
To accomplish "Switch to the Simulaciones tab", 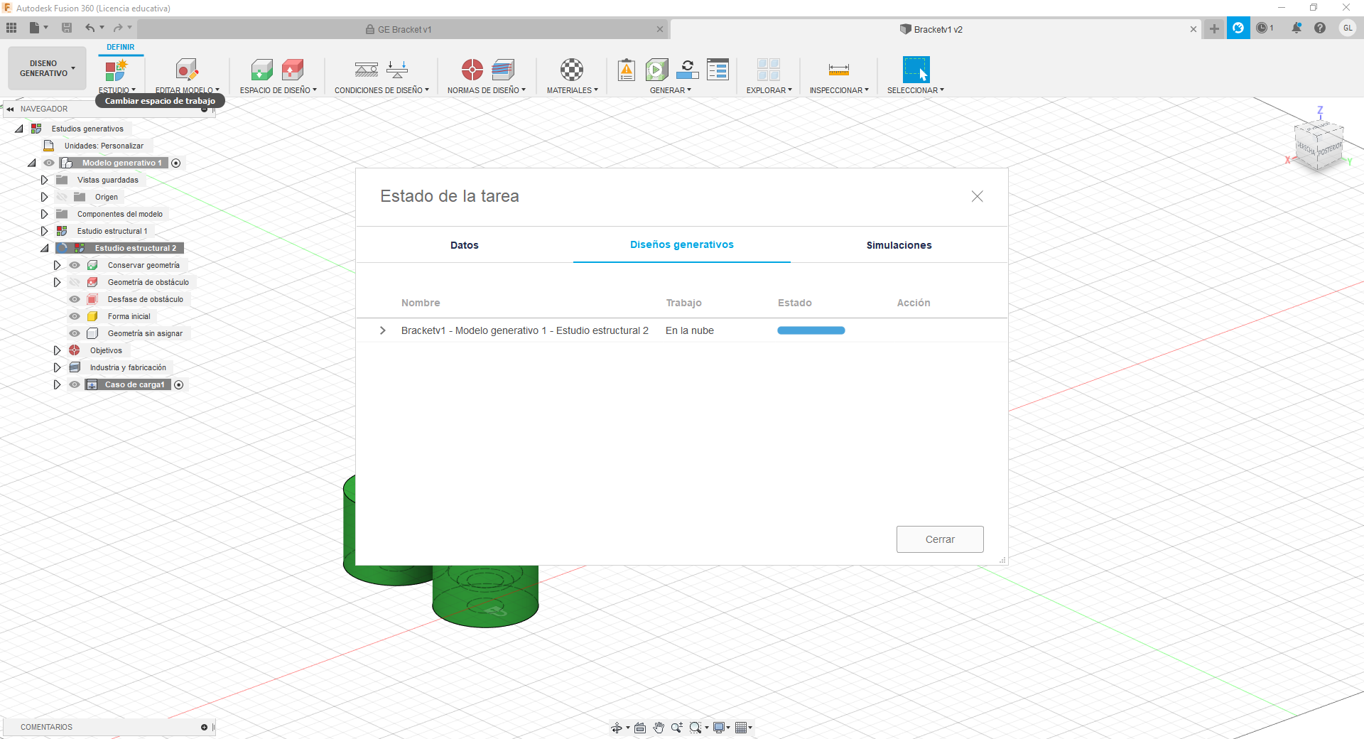I will point(899,245).
